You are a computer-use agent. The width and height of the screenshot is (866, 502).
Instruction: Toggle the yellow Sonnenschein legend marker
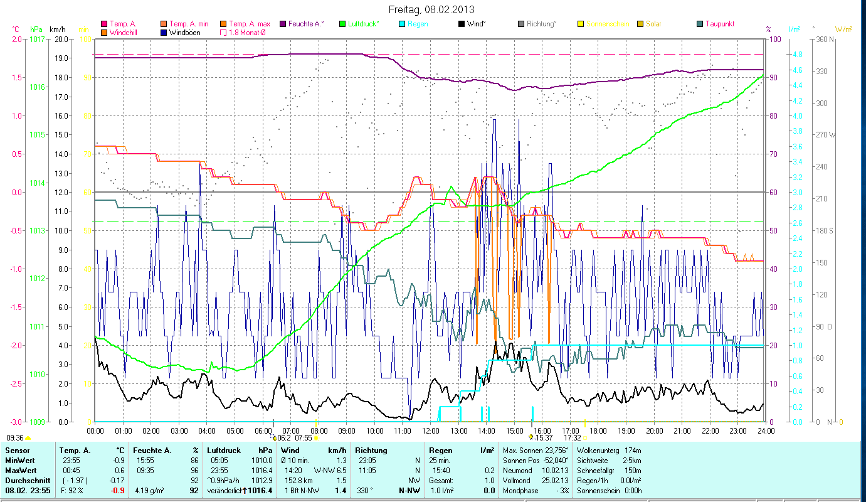(581, 24)
